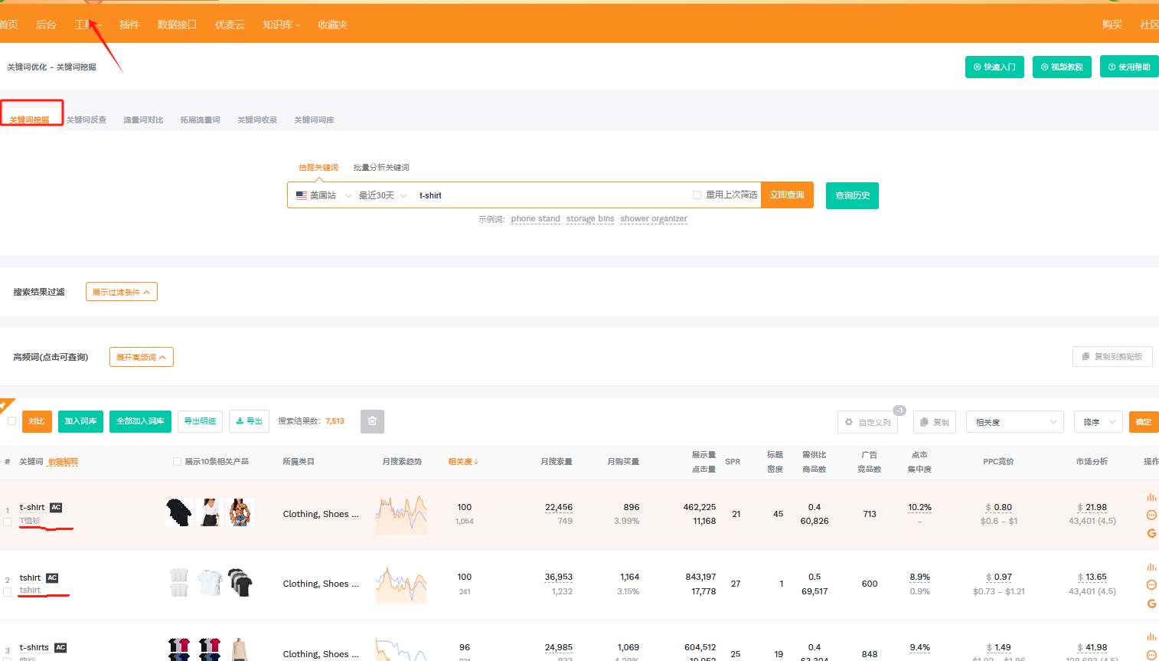Open white tee multipack thumbnail in tshirt row
This screenshot has height=661, width=1159.
[179, 583]
